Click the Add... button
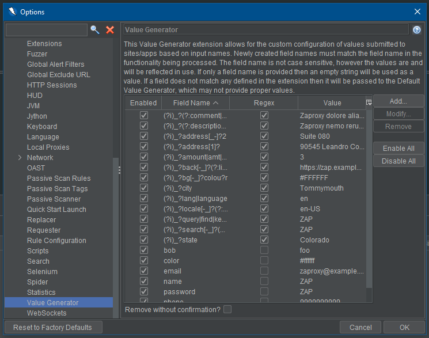The image size is (429, 338). click(x=398, y=101)
